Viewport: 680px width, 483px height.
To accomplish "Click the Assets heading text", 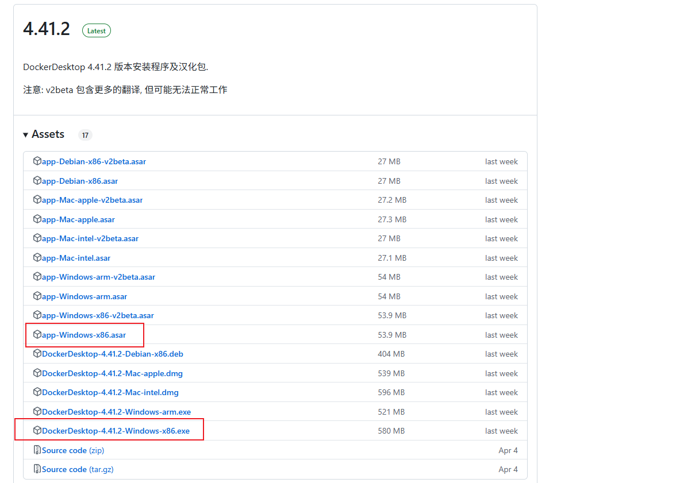I will pyautogui.click(x=48, y=134).
